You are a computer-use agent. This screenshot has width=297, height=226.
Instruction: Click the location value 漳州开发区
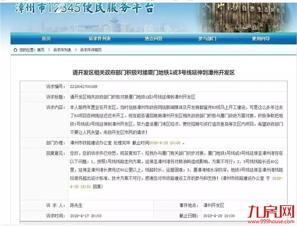point(214,206)
